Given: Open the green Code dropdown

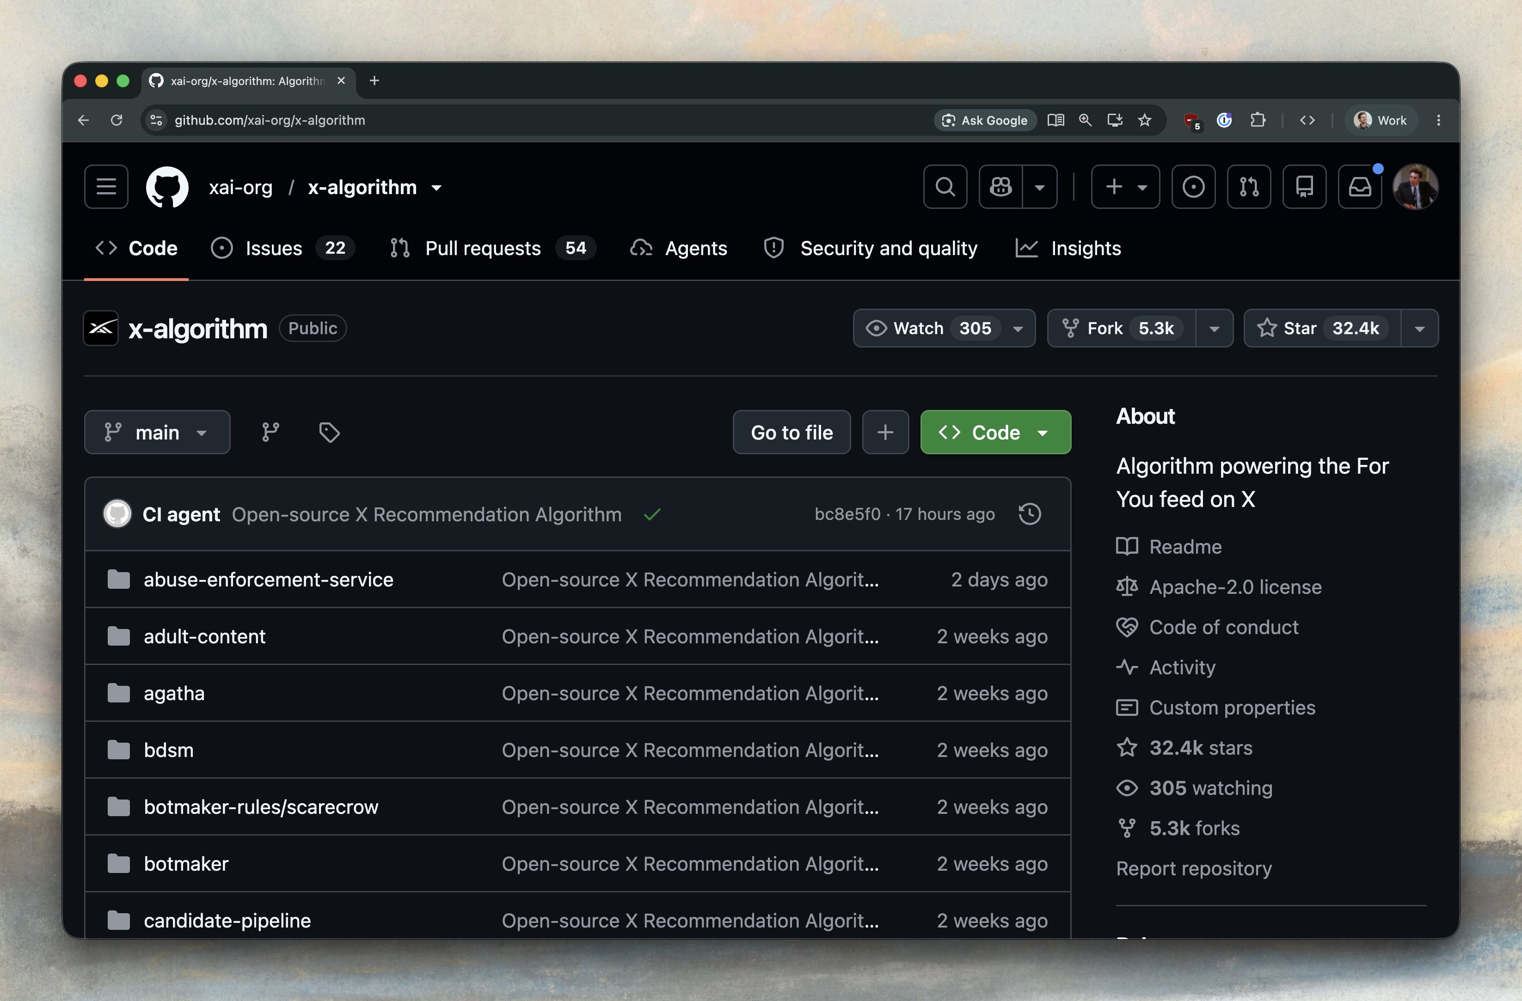Looking at the screenshot, I should click(x=996, y=432).
